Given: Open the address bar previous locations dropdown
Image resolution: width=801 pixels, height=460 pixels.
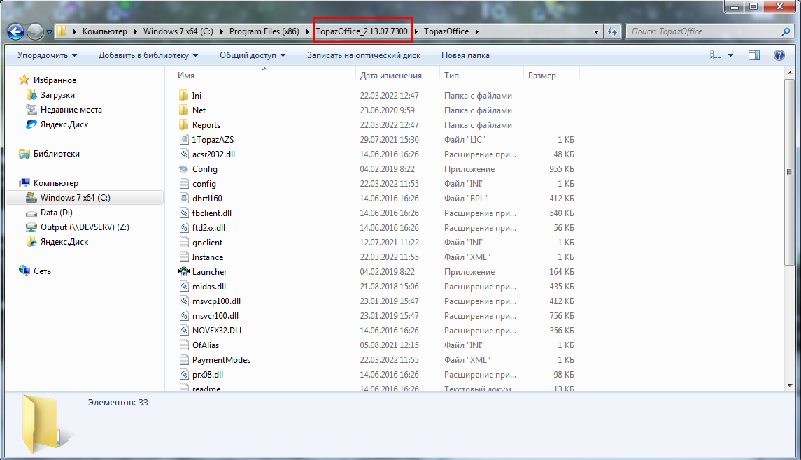Looking at the screenshot, I should [x=595, y=31].
